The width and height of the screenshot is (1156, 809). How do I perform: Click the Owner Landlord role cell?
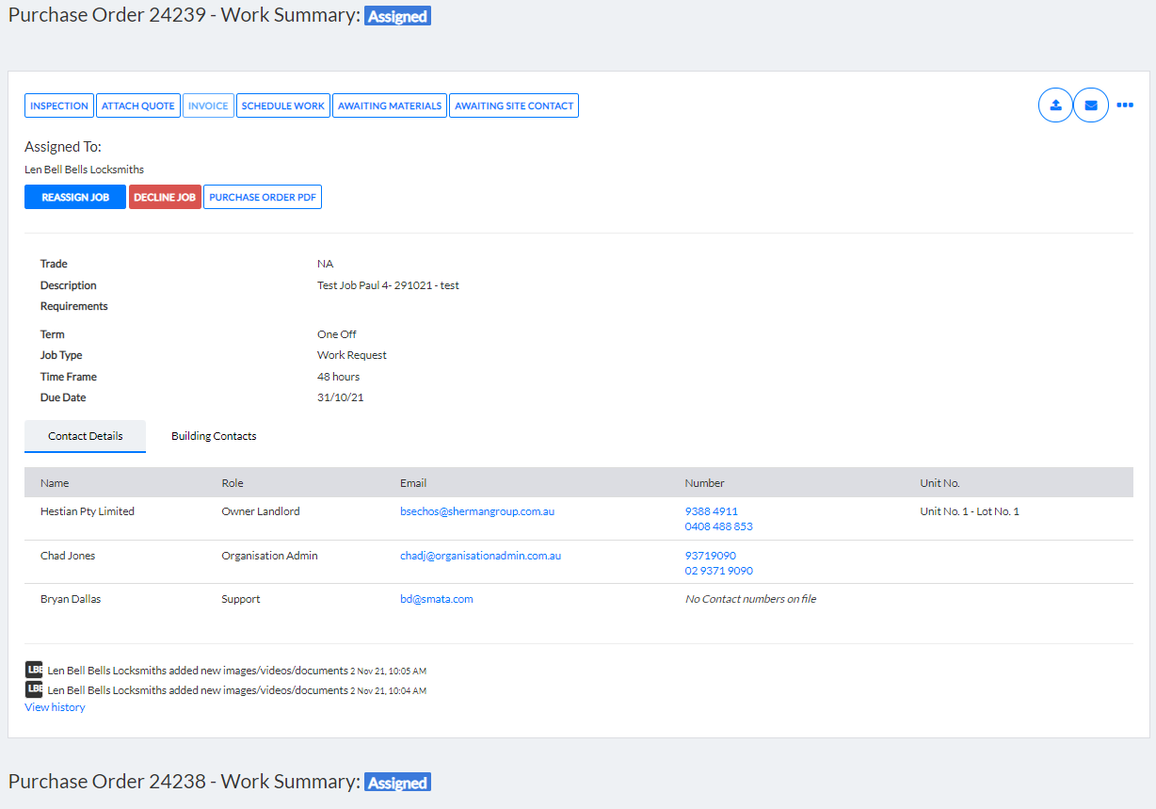click(x=261, y=511)
